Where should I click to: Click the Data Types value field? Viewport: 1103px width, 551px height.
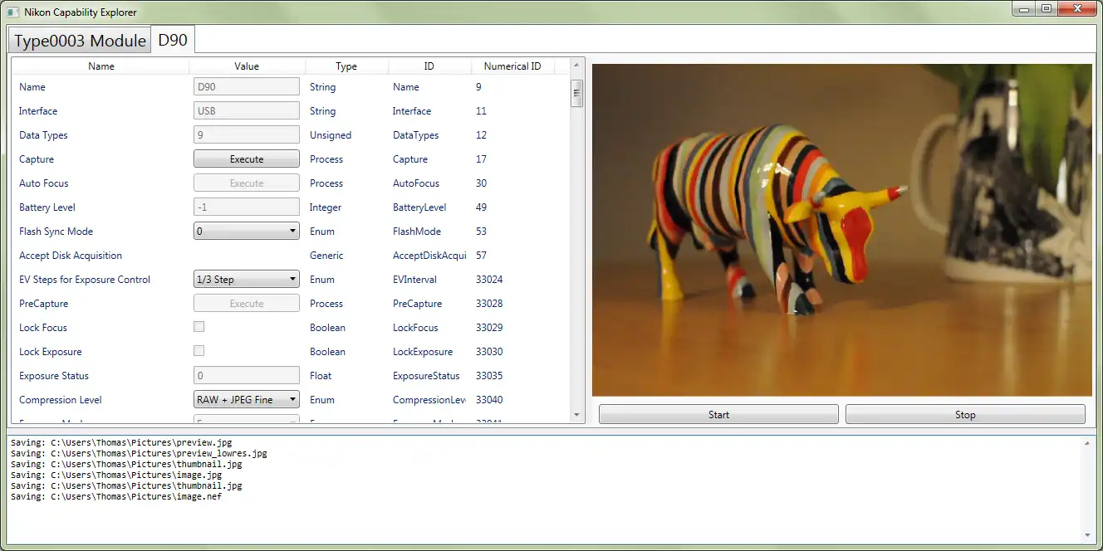click(247, 134)
